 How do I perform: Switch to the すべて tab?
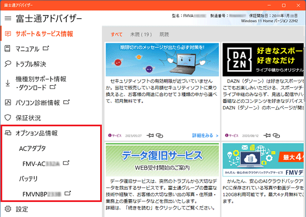pos(116,34)
